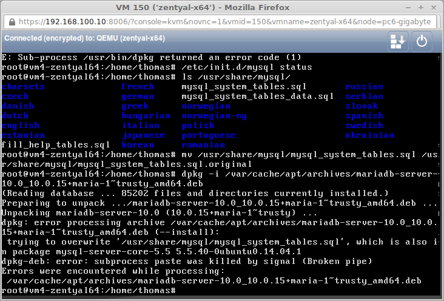Click the 'charsets' directory in the listing
This screenshot has height=301, width=444.
coord(23,87)
